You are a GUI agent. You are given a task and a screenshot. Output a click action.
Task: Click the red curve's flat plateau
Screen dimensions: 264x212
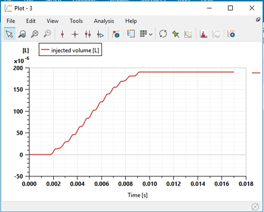tap(186, 72)
